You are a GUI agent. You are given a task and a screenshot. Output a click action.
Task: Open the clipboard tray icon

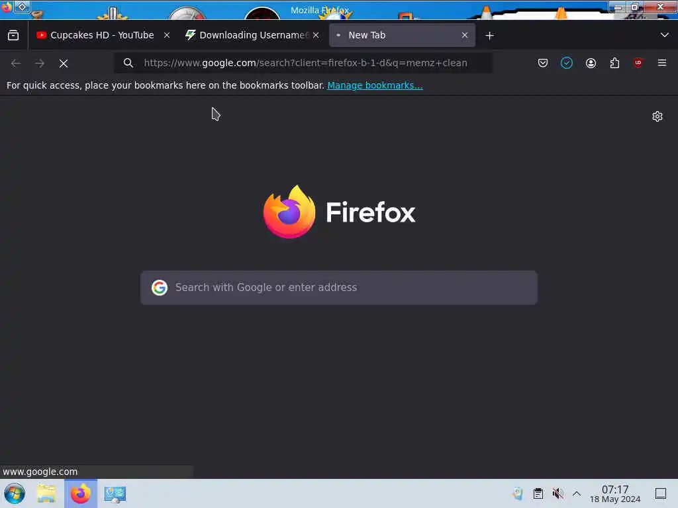538,493
